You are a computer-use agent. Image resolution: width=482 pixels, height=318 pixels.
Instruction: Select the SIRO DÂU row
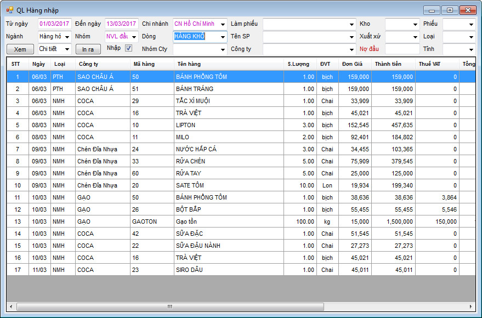coord(241,270)
